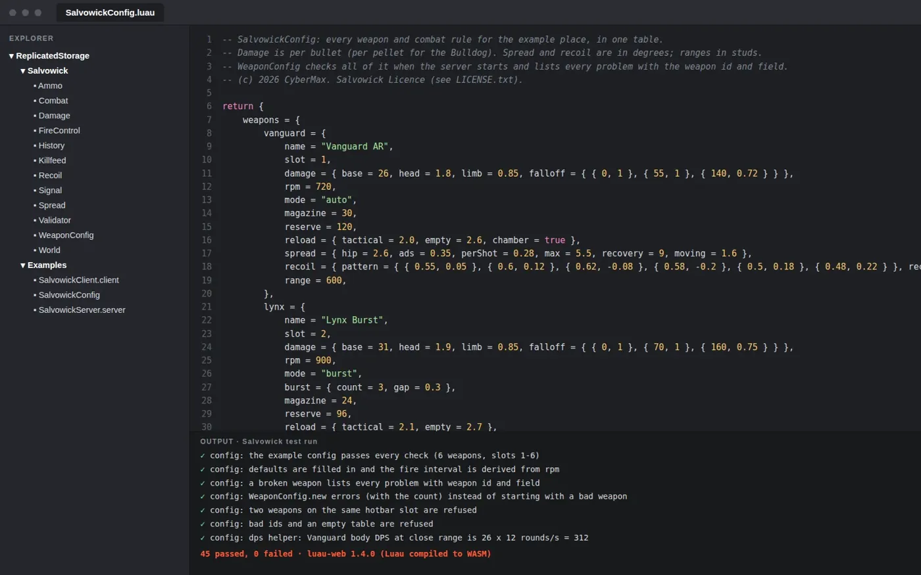Click the 'dps helper: Vanguard body DPS' result
Image resolution: width=921 pixels, height=575 pixels.
click(394, 538)
